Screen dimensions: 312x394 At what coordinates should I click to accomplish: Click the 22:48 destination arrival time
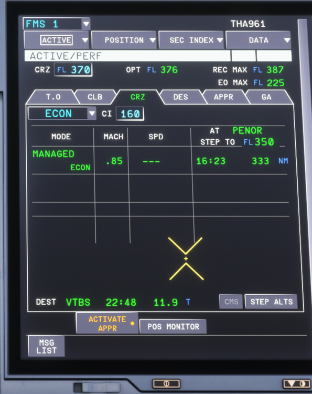[x=121, y=302]
